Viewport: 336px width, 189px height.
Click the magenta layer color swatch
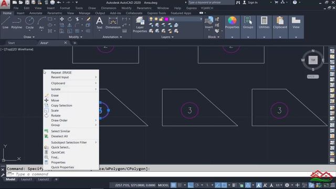pos(166,19)
